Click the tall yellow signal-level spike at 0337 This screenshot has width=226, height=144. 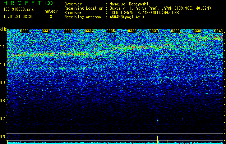157,139
